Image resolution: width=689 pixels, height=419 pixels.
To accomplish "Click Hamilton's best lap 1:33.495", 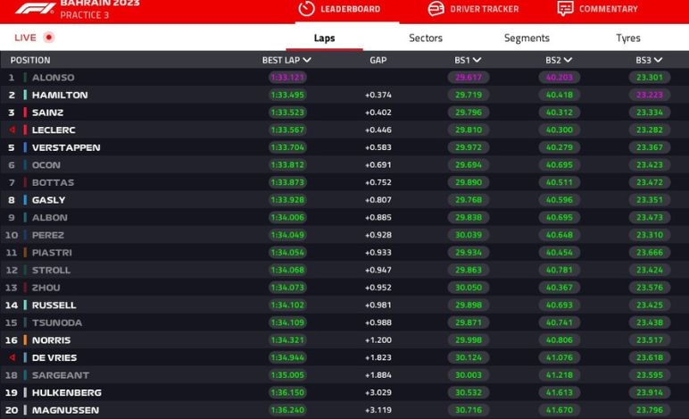I will coord(287,95).
